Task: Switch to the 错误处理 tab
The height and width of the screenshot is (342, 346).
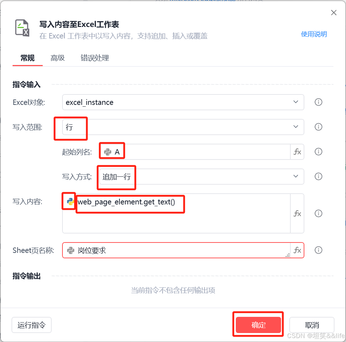Action: click(x=95, y=58)
